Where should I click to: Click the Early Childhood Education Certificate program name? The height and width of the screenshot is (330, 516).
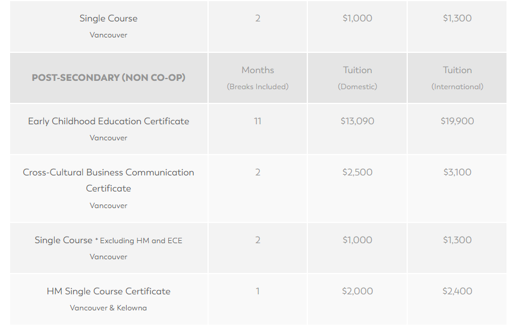coord(108,121)
